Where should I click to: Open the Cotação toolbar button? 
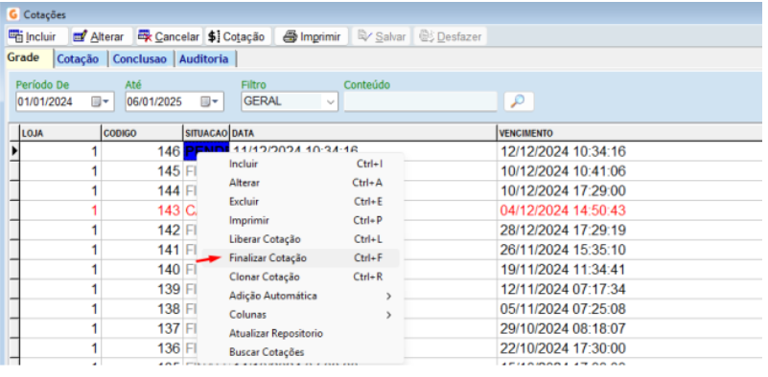tap(238, 36)
